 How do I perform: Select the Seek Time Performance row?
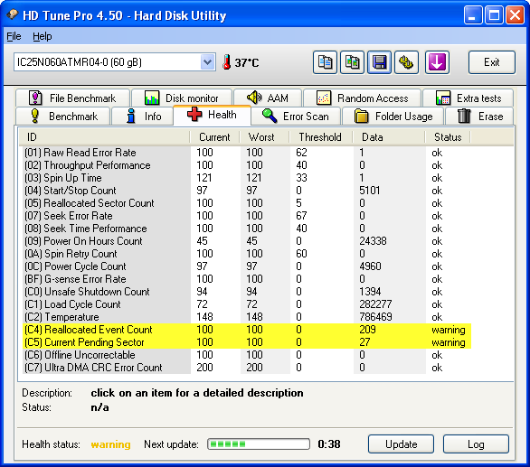(x=247, y=229)
